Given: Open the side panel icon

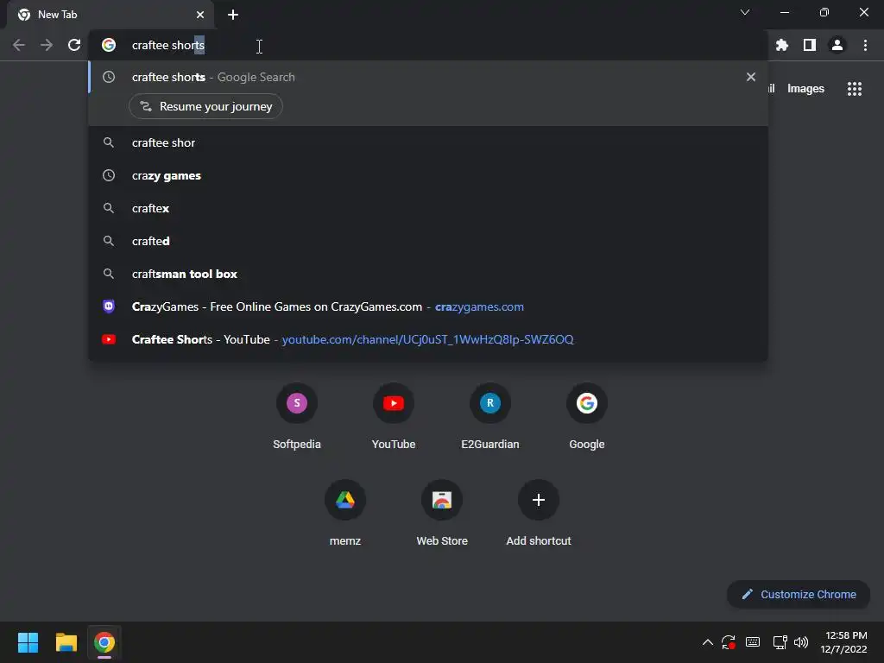Looking at the screenshot, I should point(810,45).
